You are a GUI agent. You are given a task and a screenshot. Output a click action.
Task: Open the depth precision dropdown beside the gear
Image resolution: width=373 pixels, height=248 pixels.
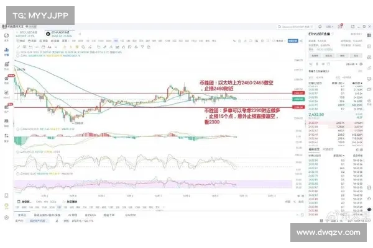[x=352, y=64]
